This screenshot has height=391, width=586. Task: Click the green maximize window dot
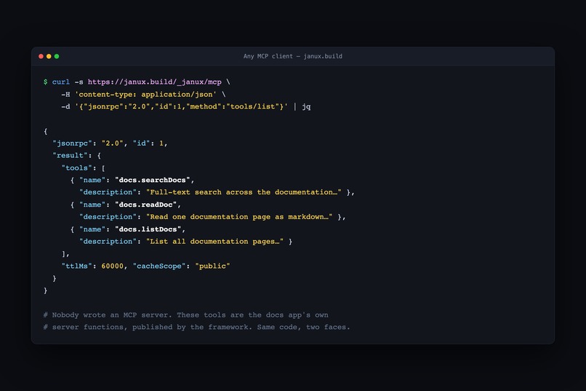point(57,57)
